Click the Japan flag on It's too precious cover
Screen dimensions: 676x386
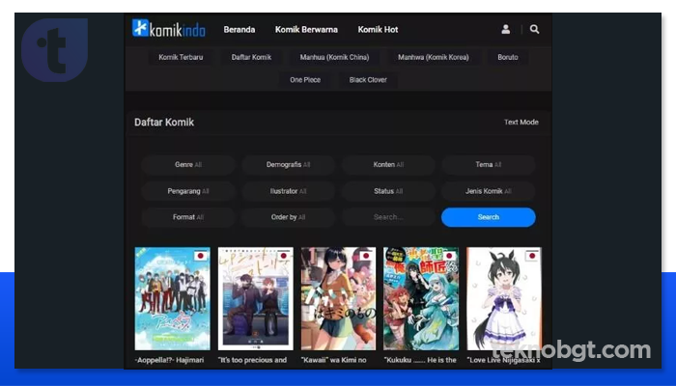283,256
